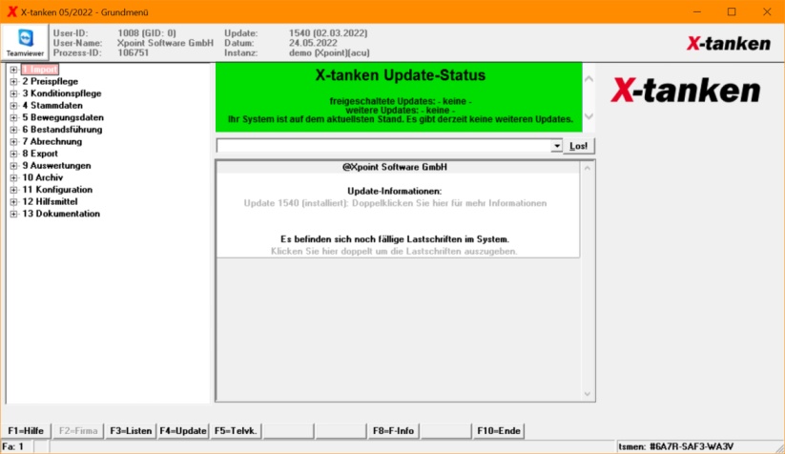Image resolution: width=785 pixels, height=454 pixels.
Task: Select 7 Abrechnung in the tree
Action: (x=52, y=142)
